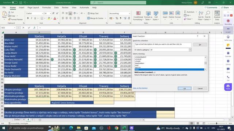Open Format as Table gallery
Screen dimensions: 234x131
pyautogui.click(x=148, y=16)
